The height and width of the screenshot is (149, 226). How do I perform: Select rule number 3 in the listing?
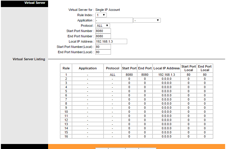[x=66, y=83]
